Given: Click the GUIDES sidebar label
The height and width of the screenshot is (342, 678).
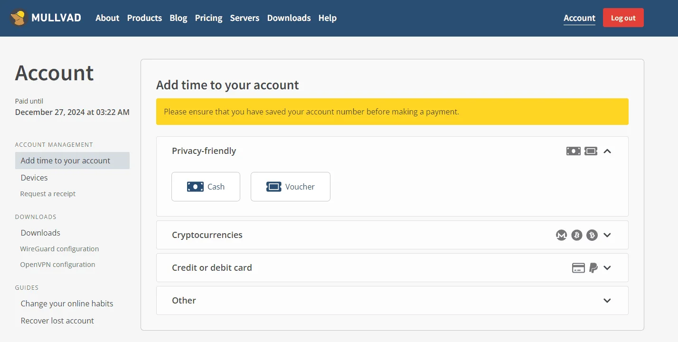Looking at the screenshot, I should [x=27, y=287].
